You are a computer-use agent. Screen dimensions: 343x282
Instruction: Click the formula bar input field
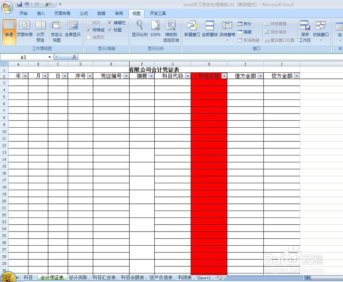(210, 57)
